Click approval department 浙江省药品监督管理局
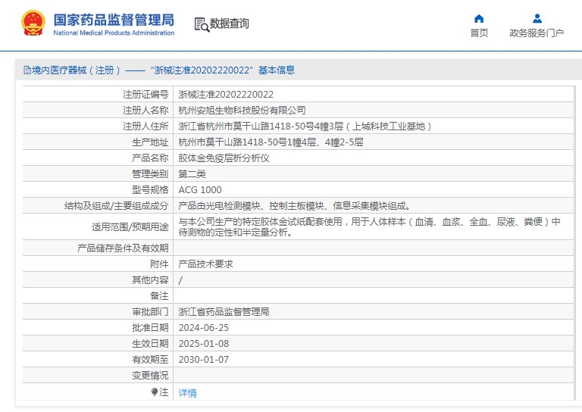 coord(224,311)
